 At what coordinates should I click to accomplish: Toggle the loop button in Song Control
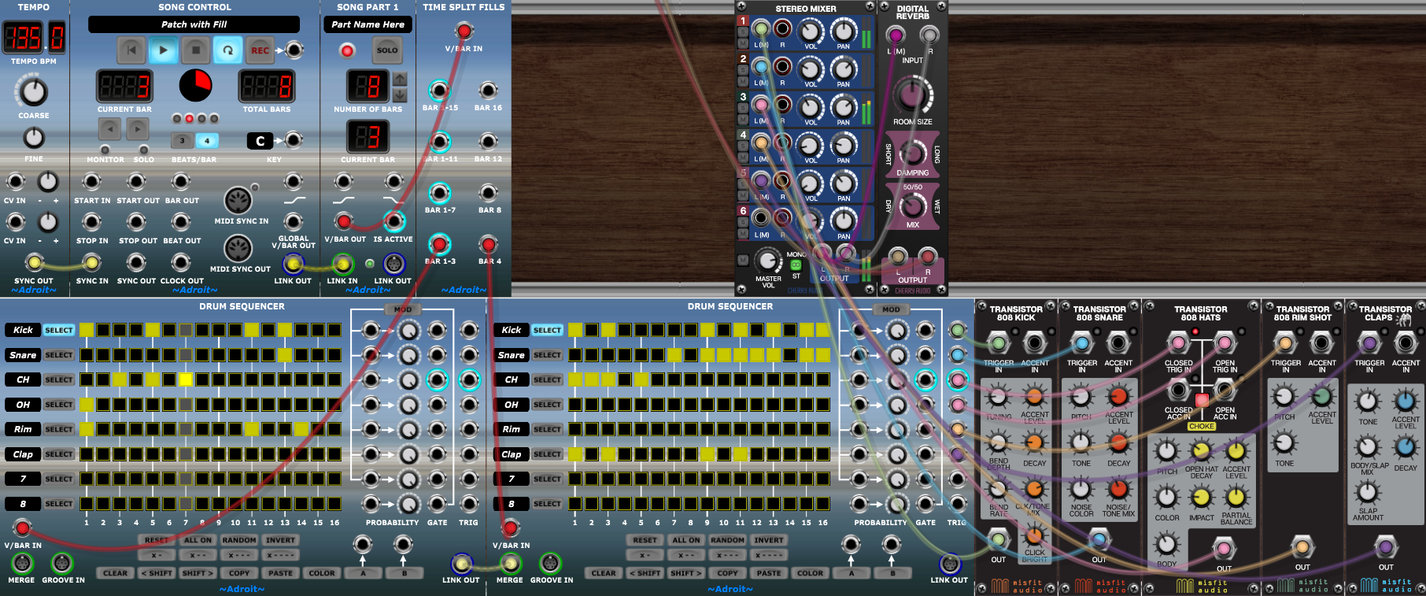tap(227, 50)
